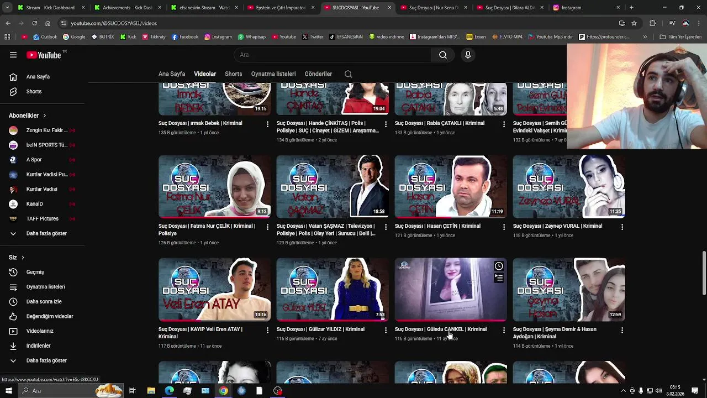Open Windows Start menu

8,391
